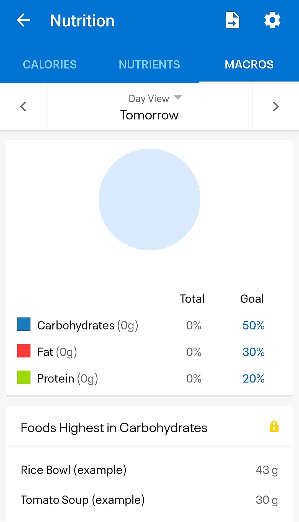Viewport: 299px width, 522px height.
Task: Edit the 30% fat goal
Action: [253, 352]
